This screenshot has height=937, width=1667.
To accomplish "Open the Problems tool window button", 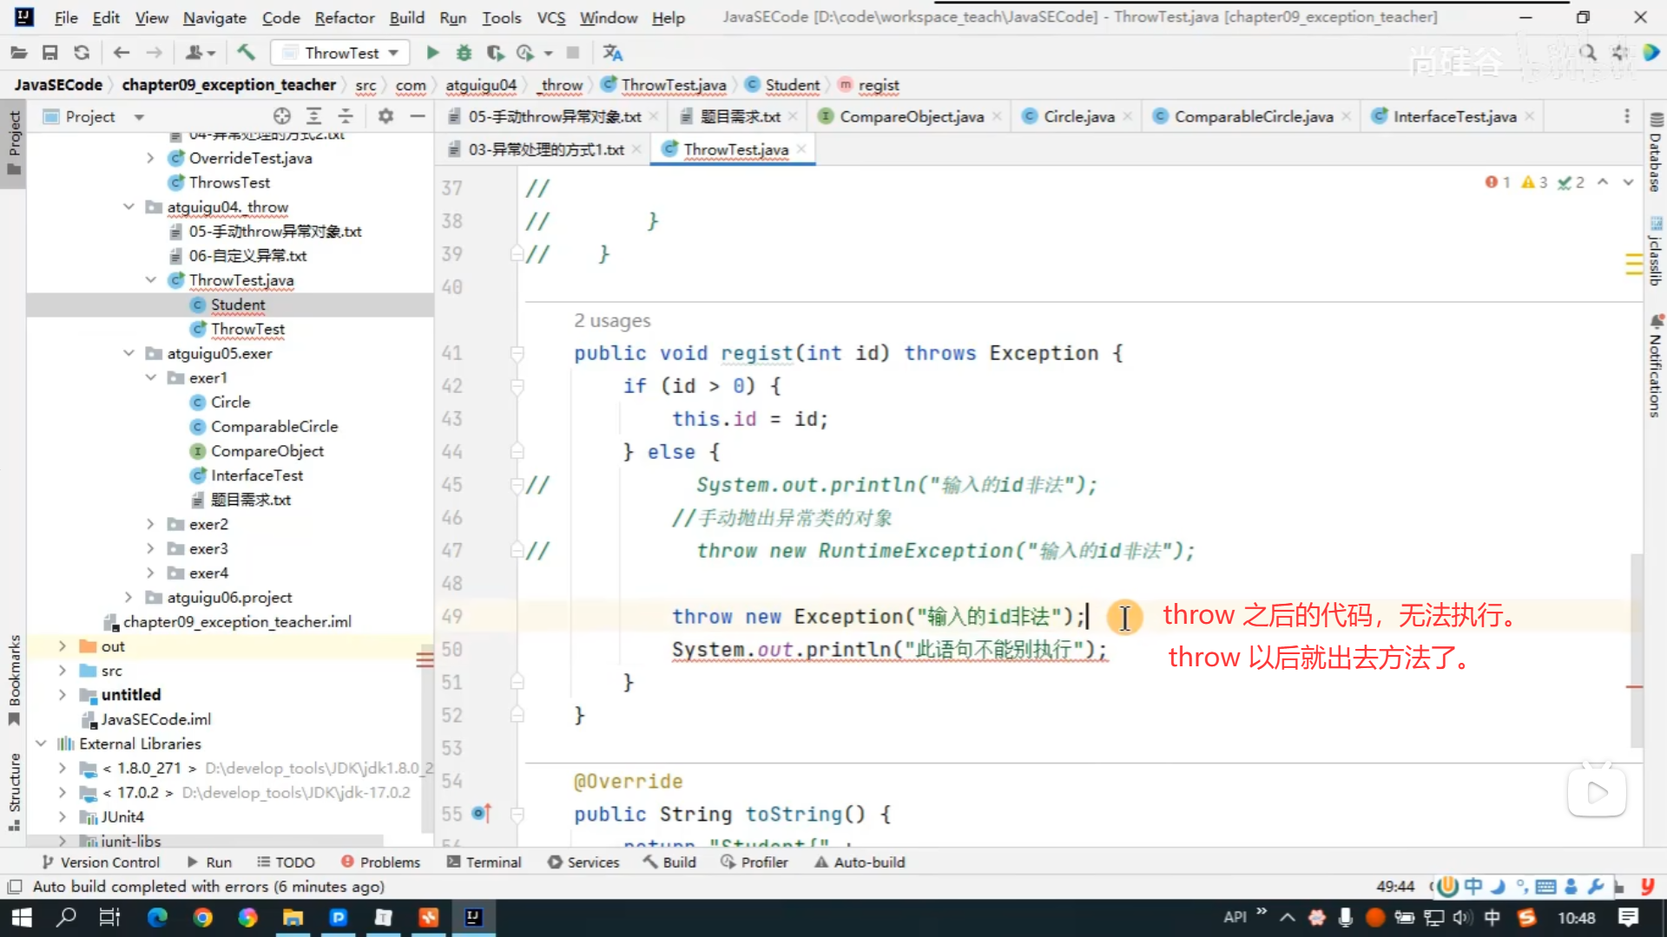I will pos(380,862).
